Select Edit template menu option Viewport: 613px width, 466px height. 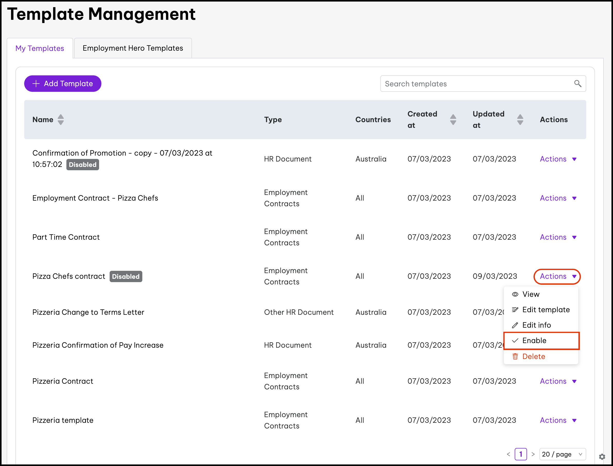(x=546, y=310)
